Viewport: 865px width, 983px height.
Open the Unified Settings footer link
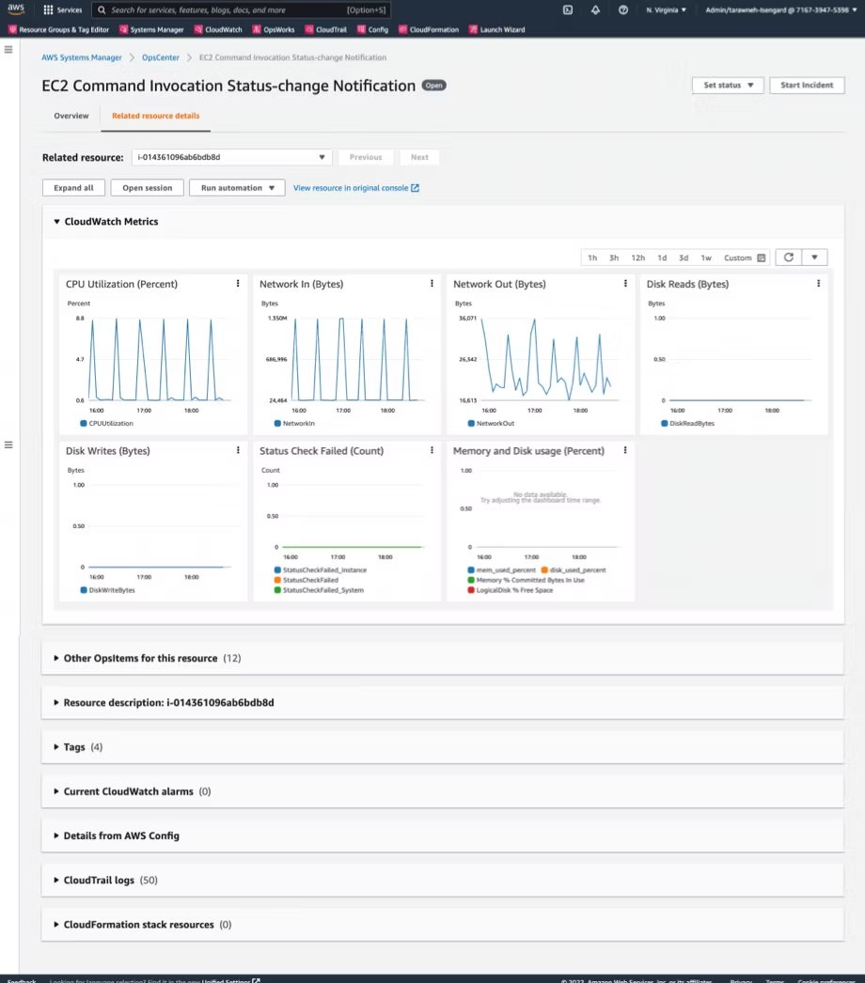(x=230, y=980)
